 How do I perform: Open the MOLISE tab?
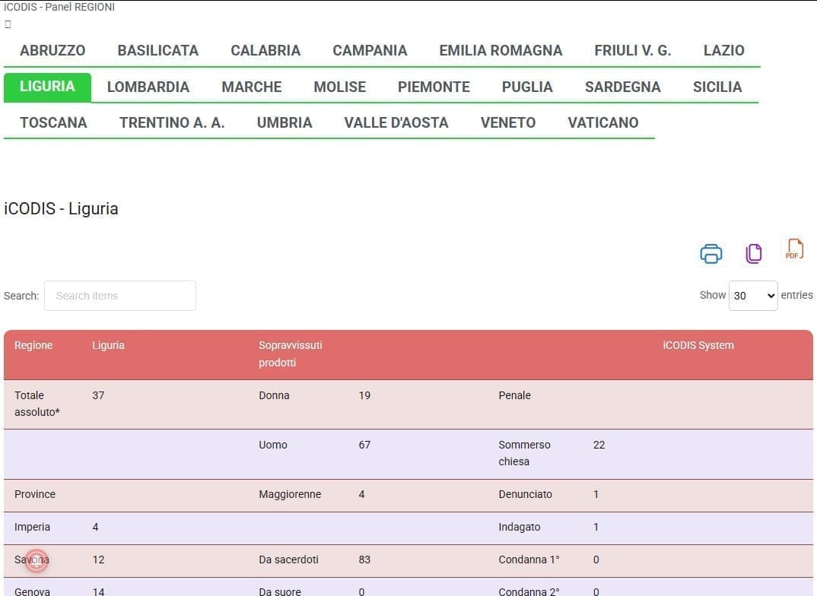click(x=340, y=87)
